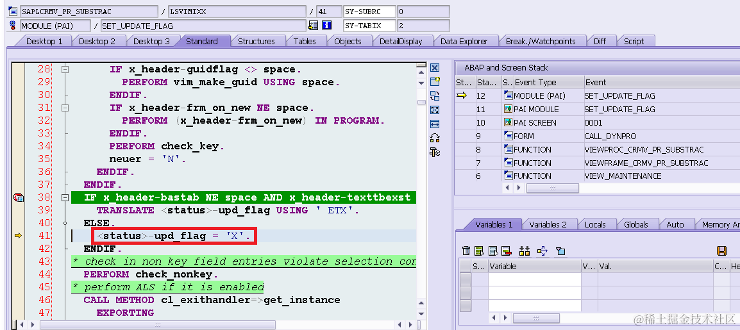
Task: Open the Diff tab
Action: pyautogui.click(x=600, y=42)
